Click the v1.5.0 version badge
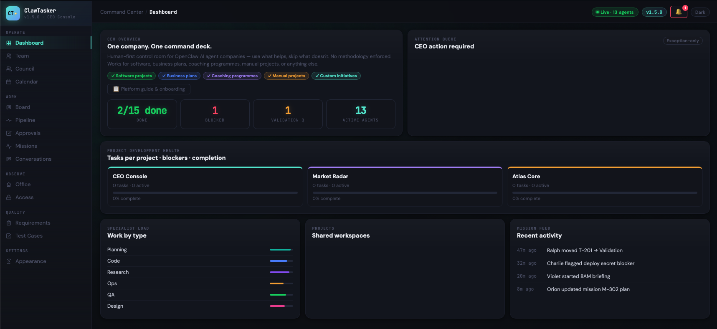717x329 pixels. (x=654, y=12)
